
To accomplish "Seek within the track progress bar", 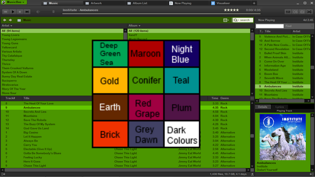I will (x=161, y=14).
